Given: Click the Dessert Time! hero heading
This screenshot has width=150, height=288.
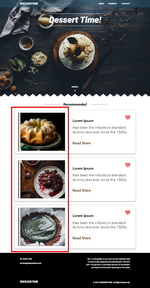Looking at the screenshot, I should [x=75, y=20].
